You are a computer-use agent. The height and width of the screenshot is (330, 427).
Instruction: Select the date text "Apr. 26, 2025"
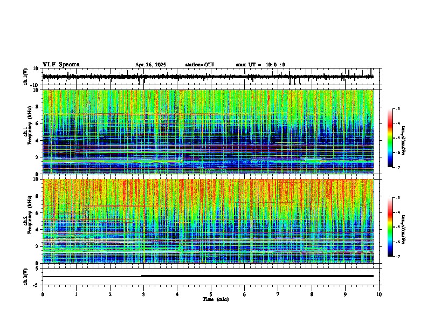[x=150, y=65]
